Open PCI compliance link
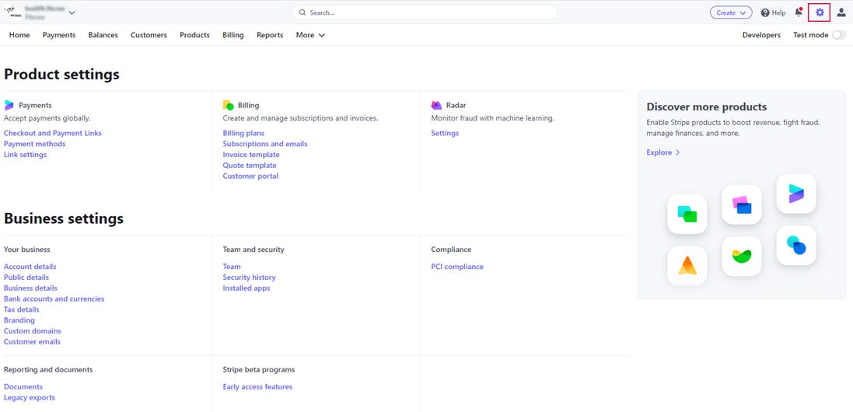The image size is (853, 412). click(x=457, y=267)
